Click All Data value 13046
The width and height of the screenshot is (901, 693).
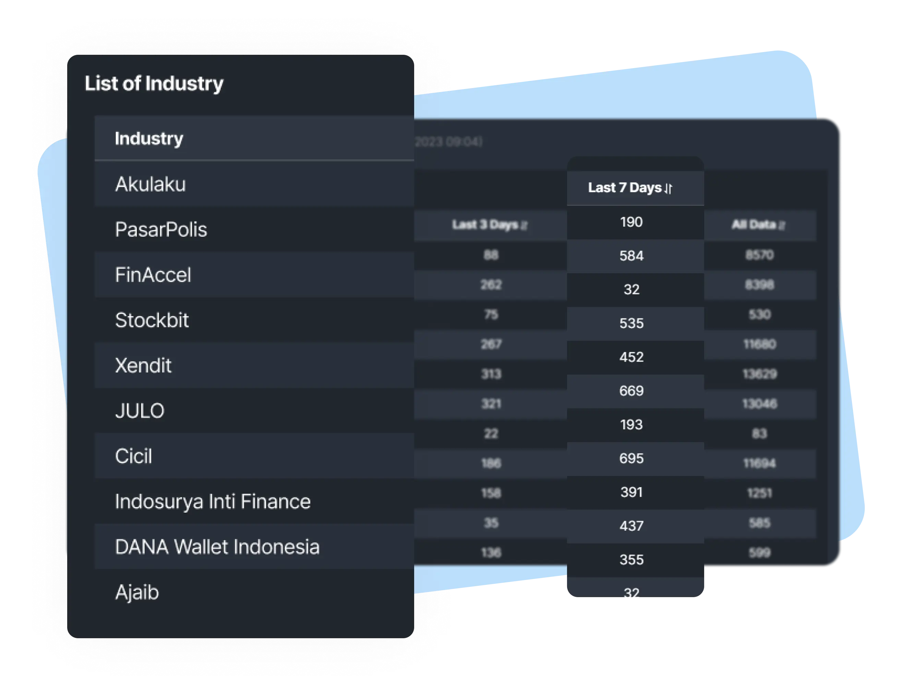tap(759, 404)
